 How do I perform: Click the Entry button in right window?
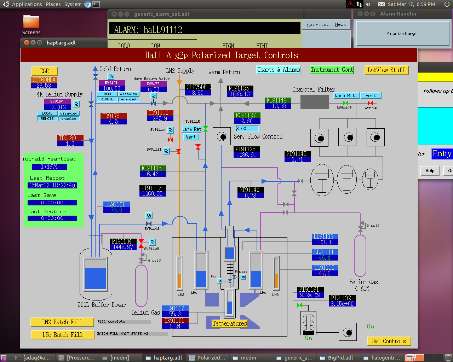click(442, 153)
